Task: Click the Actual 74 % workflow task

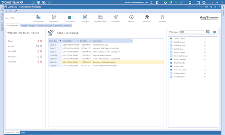Action: pyautogui.click(x=25, y=46)
